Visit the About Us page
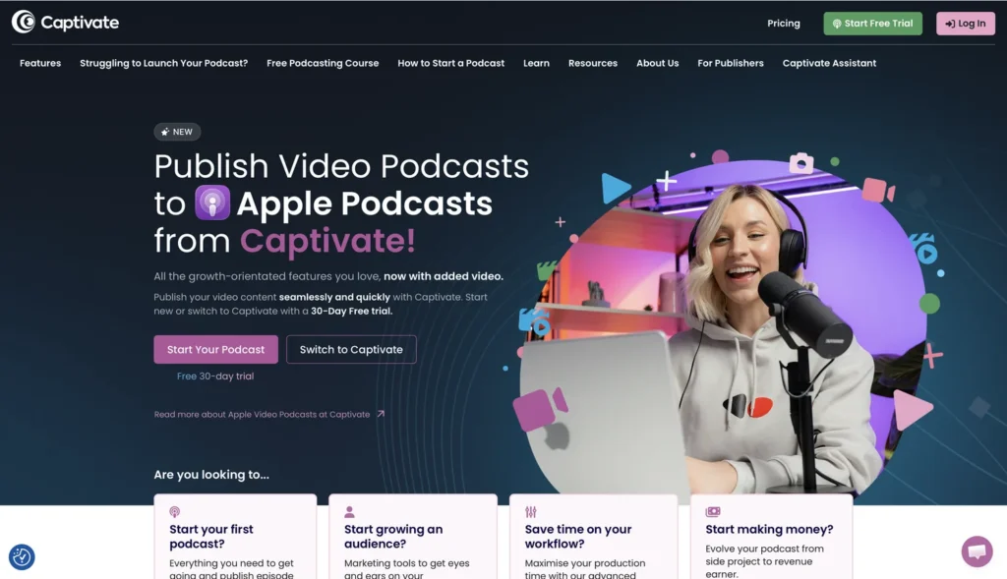 (x=658, y=63)
